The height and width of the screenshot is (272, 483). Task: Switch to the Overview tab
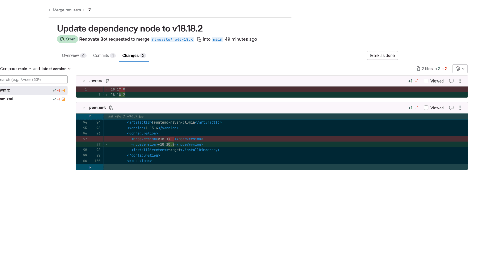(74, 56)
